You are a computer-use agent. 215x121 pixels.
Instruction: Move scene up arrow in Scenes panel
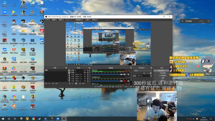tap(53, 83)
